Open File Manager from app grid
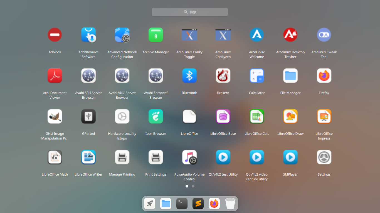The image size is (380, 213). pos(290,75)
